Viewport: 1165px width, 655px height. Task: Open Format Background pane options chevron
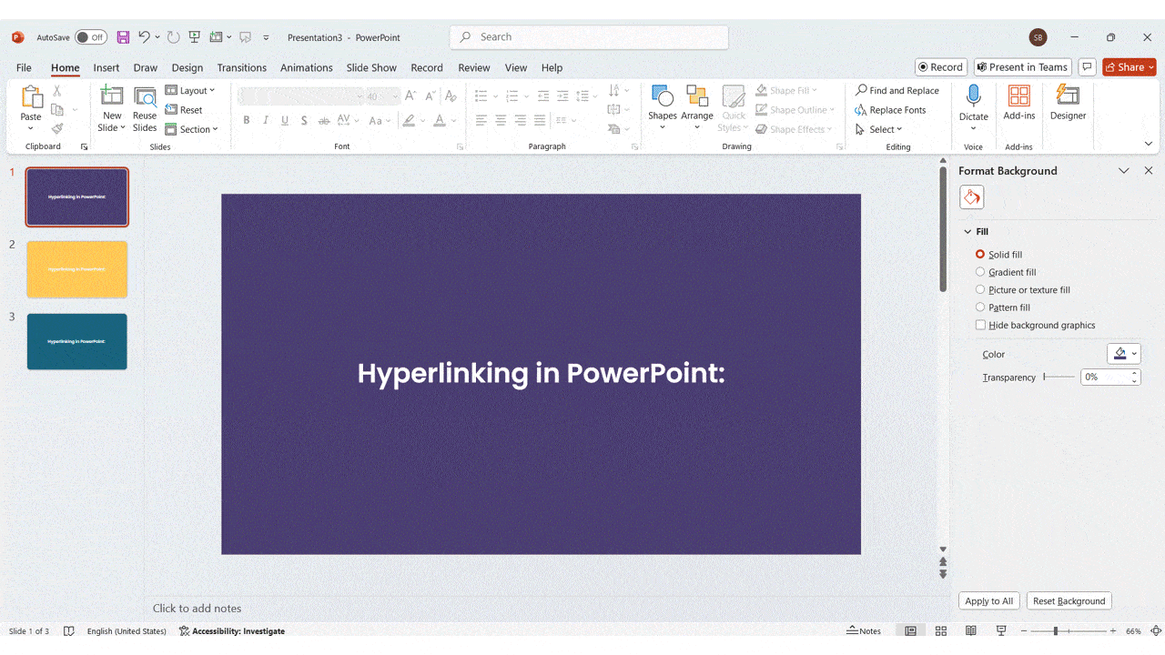1124,171
